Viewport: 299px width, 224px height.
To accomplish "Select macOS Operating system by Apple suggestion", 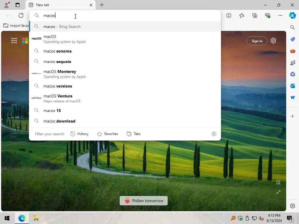I will pyautogui.click(x=125, y=39).
